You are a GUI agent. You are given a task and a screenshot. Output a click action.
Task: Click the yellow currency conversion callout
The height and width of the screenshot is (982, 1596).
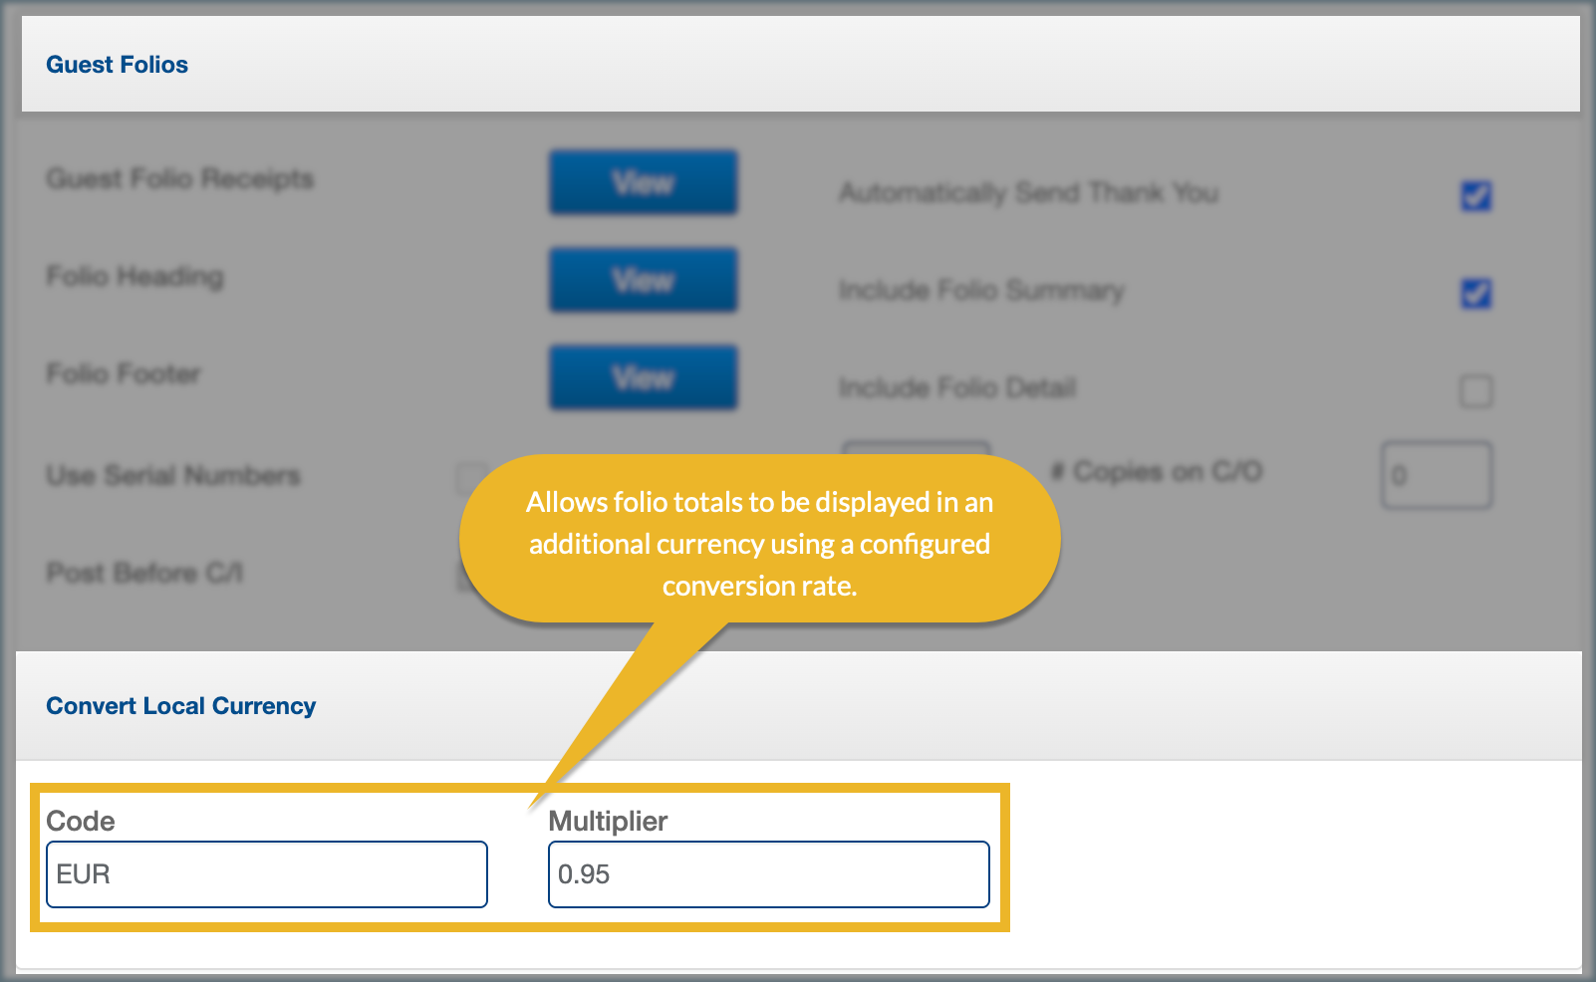[759, 543]
